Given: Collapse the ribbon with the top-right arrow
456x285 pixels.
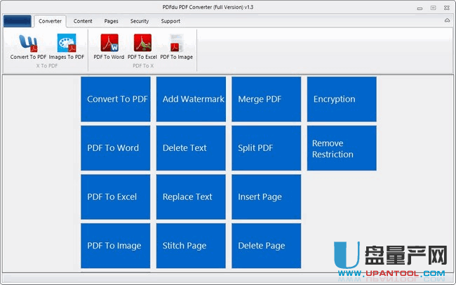Looking at the screenshot, I should point(447,21).
